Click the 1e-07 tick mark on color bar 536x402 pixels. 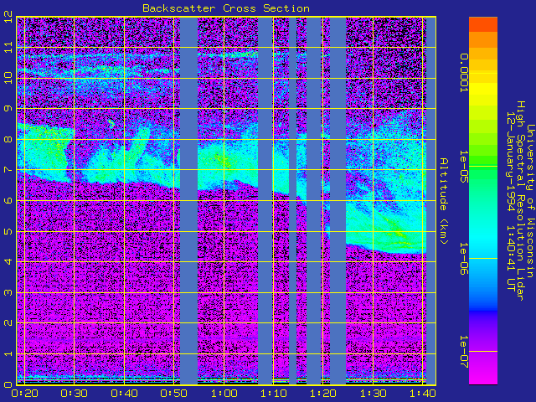pos(483,352)
